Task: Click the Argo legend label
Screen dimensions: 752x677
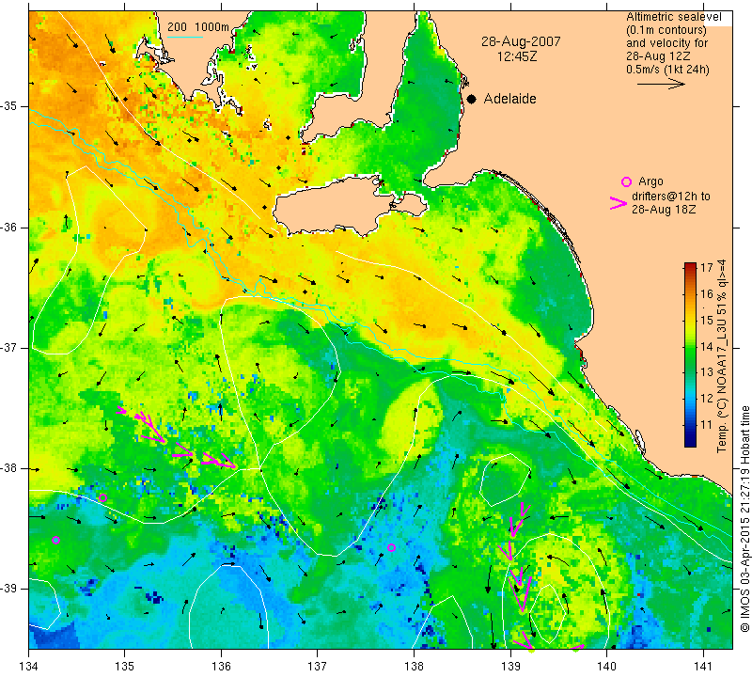Action: (x=650, y=181)
